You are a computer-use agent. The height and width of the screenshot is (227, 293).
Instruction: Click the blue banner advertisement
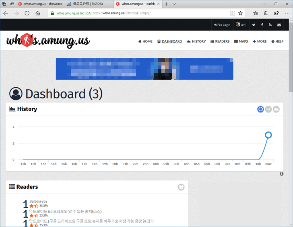144,69
